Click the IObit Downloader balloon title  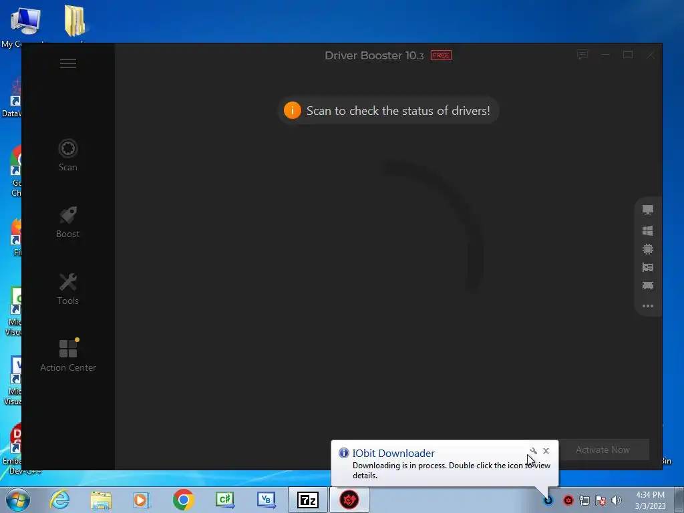tap(393, 454)
